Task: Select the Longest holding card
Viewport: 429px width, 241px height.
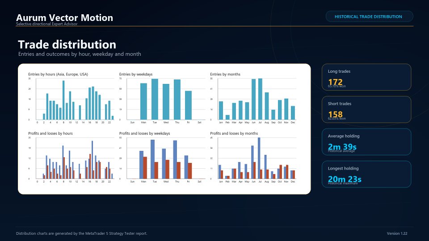Action: pos(366,174)
